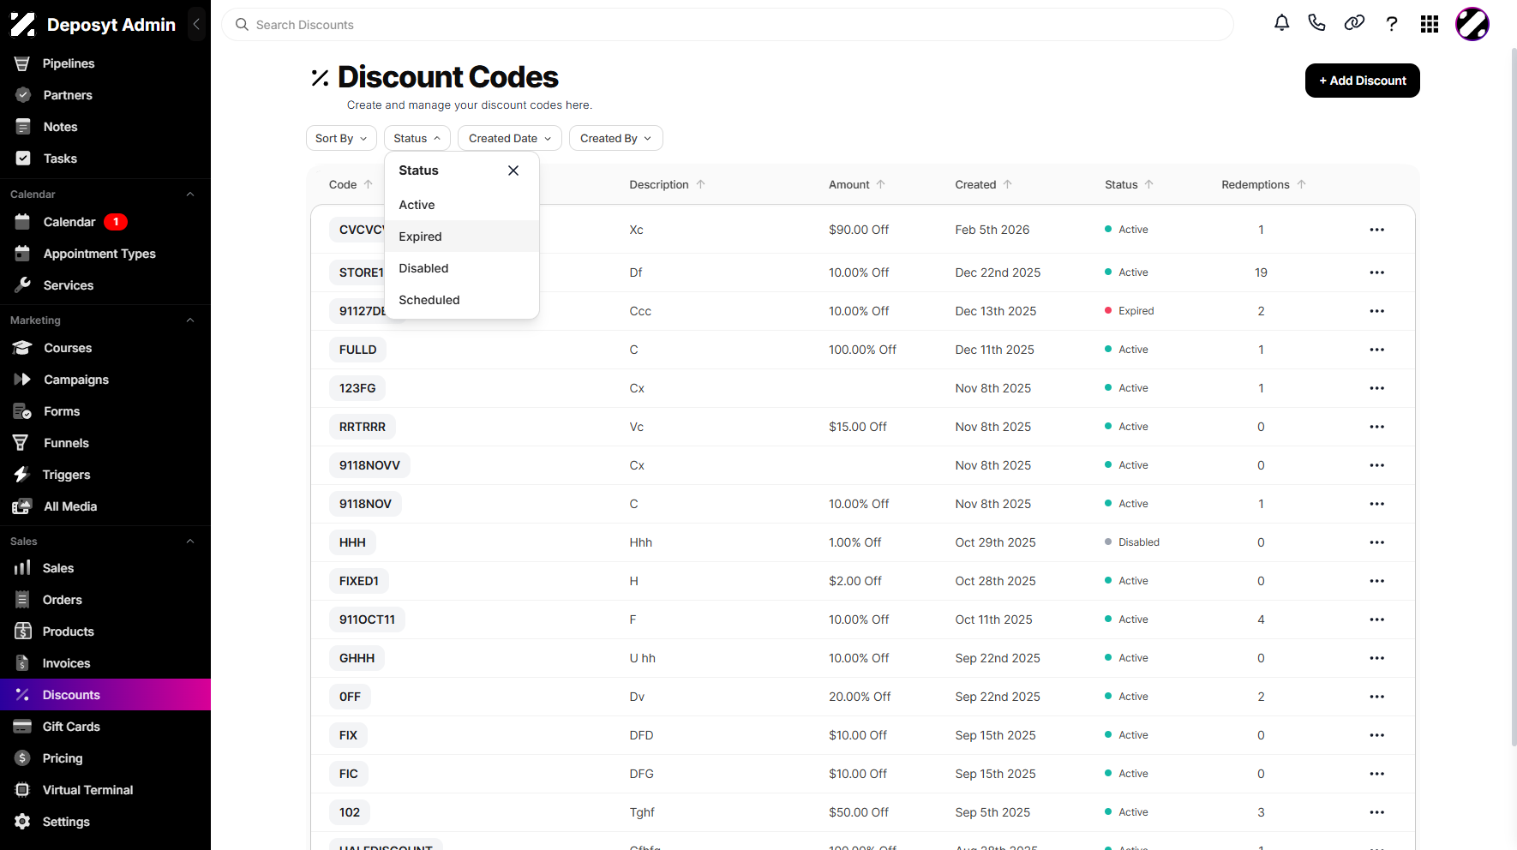The width and height of the screenshot is (1517, 850).
Task: Select Active status filter option
Action: [462, 205]
